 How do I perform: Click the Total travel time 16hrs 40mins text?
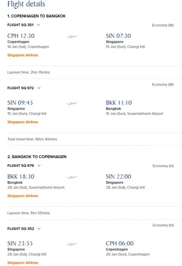(32, 139)
